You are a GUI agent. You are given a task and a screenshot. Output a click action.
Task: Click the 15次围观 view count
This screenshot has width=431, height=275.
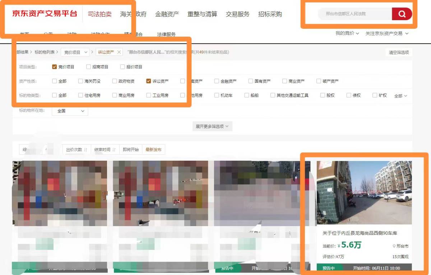[400, 257]
